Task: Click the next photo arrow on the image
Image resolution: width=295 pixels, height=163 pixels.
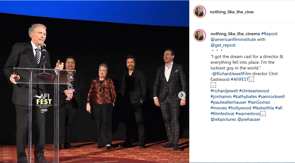Action: (182, 95)
